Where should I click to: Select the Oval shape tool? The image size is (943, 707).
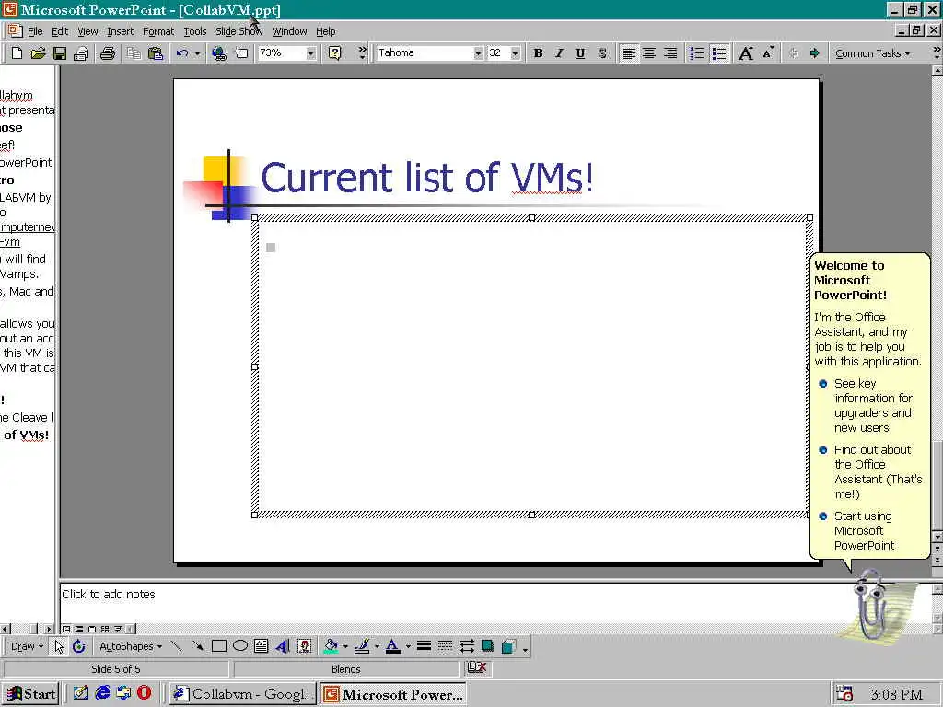(x=240, y=646)
